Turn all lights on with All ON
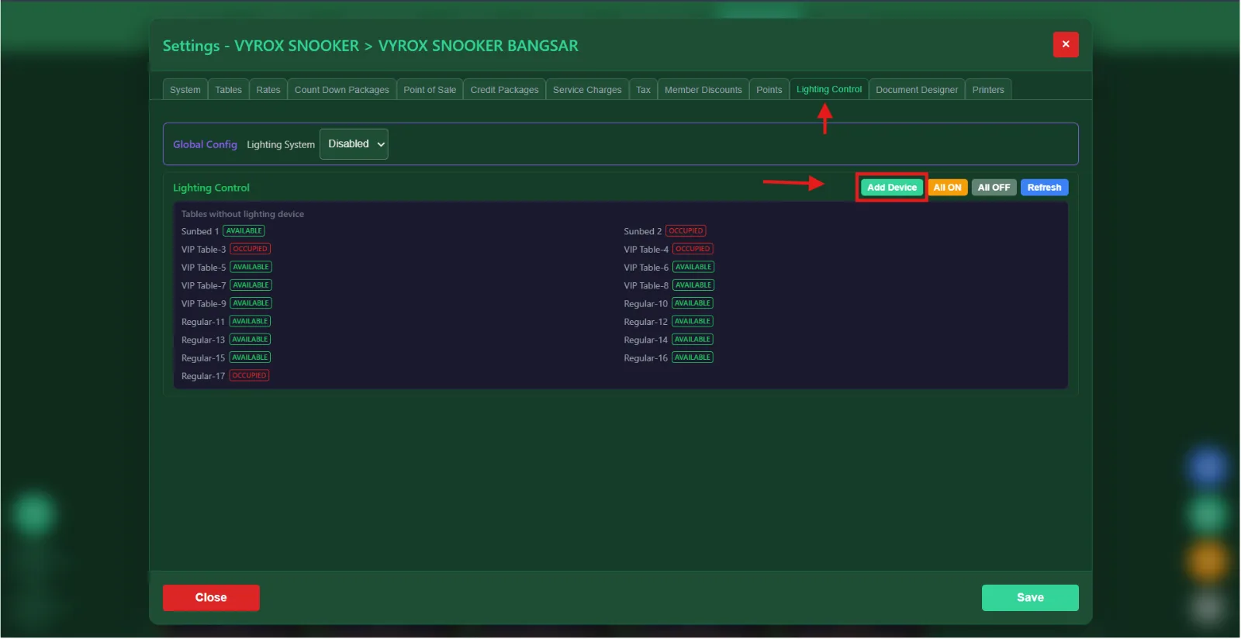 948,188
